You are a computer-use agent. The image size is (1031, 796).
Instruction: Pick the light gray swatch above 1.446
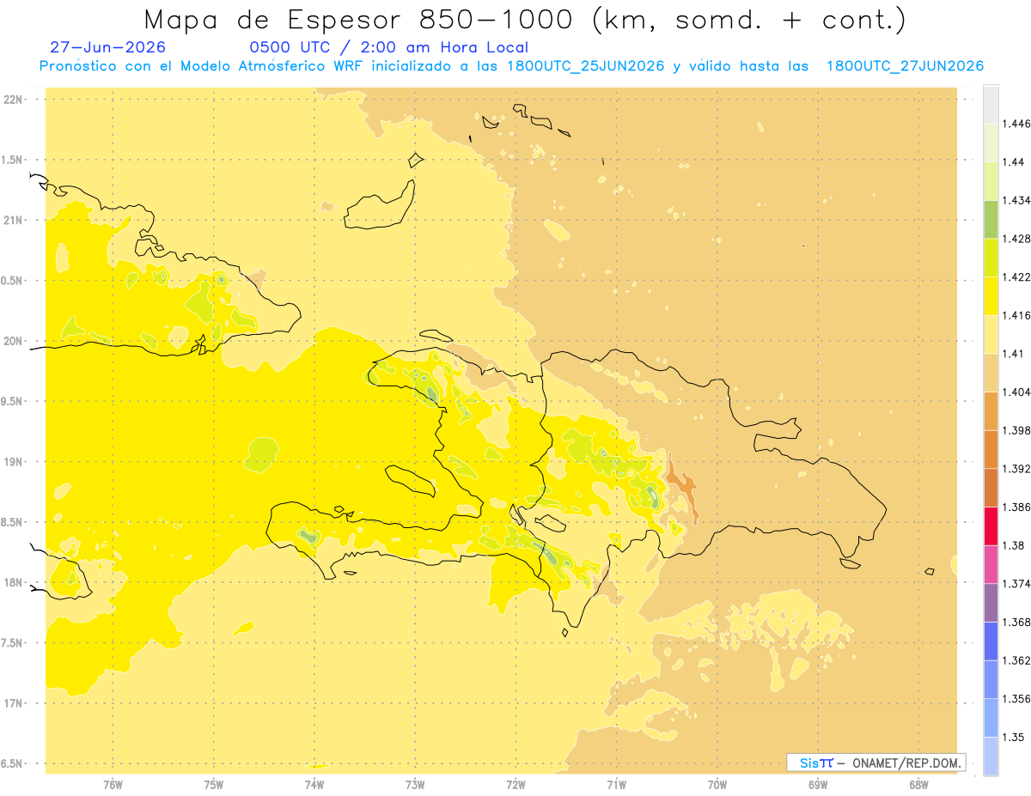[991, 104]
